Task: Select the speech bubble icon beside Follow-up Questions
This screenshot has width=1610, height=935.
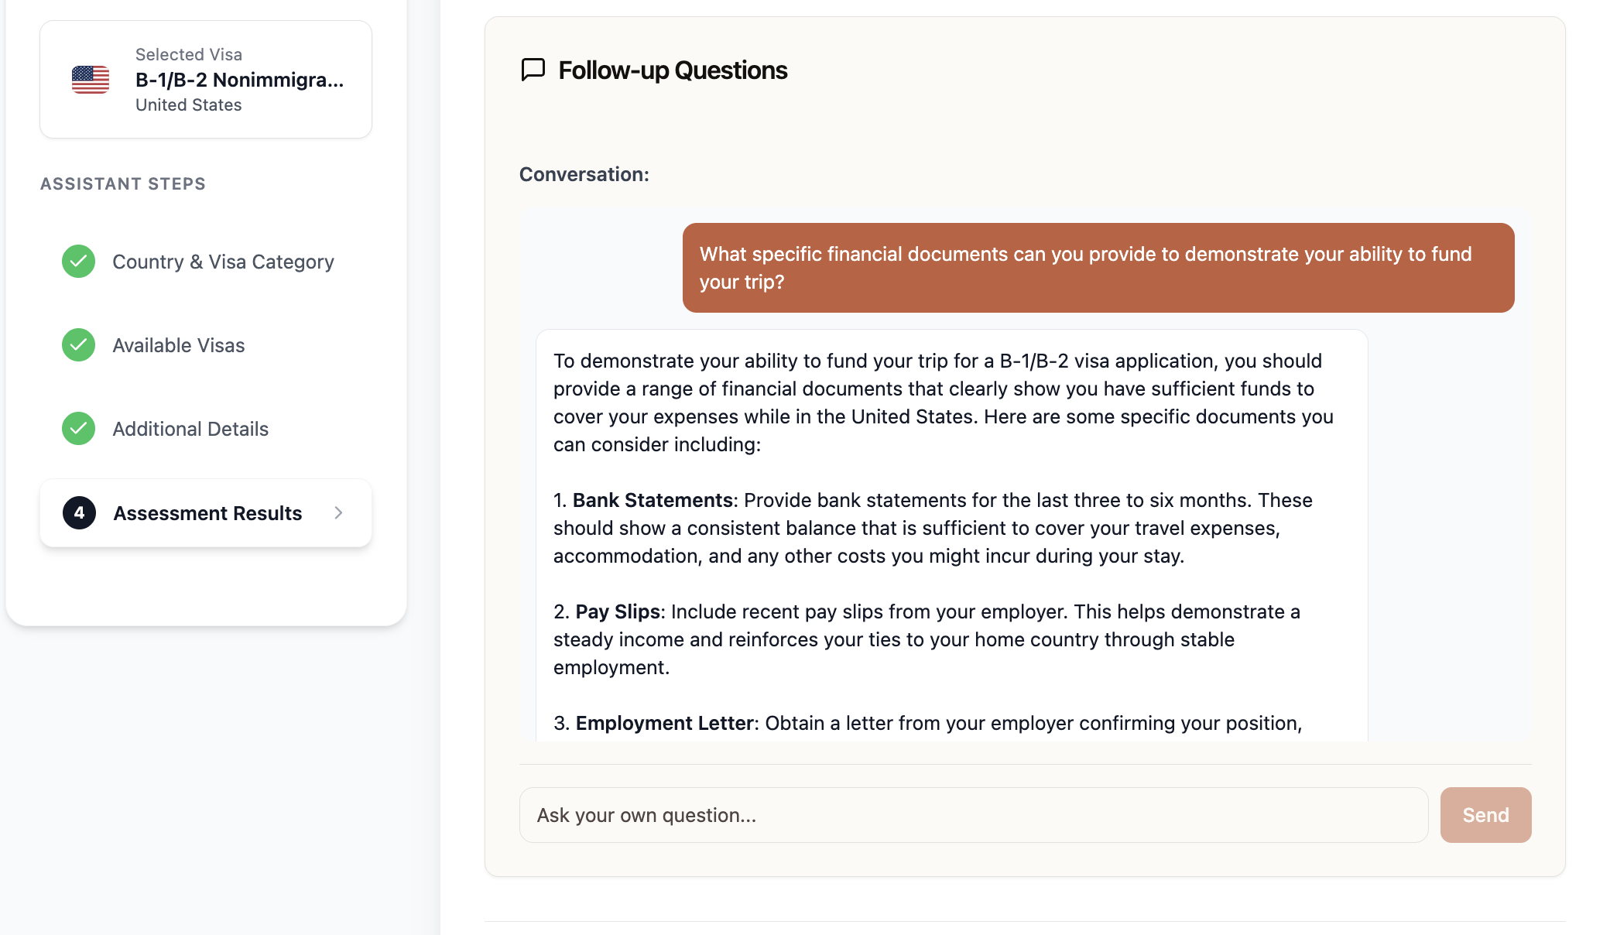Action: (x=532, y=70)
